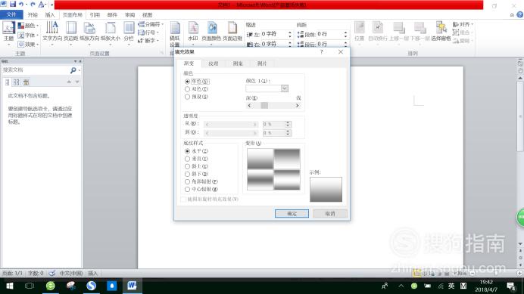Open the 分栏 columns icon
Viewport: 524px width, 294px height.
tap(129, 32)
